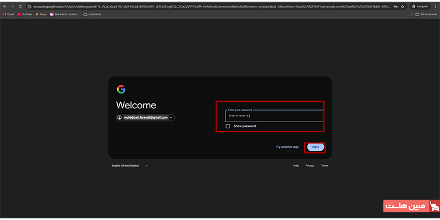Open the Privacy link in footer

click(x=310, y=166)
